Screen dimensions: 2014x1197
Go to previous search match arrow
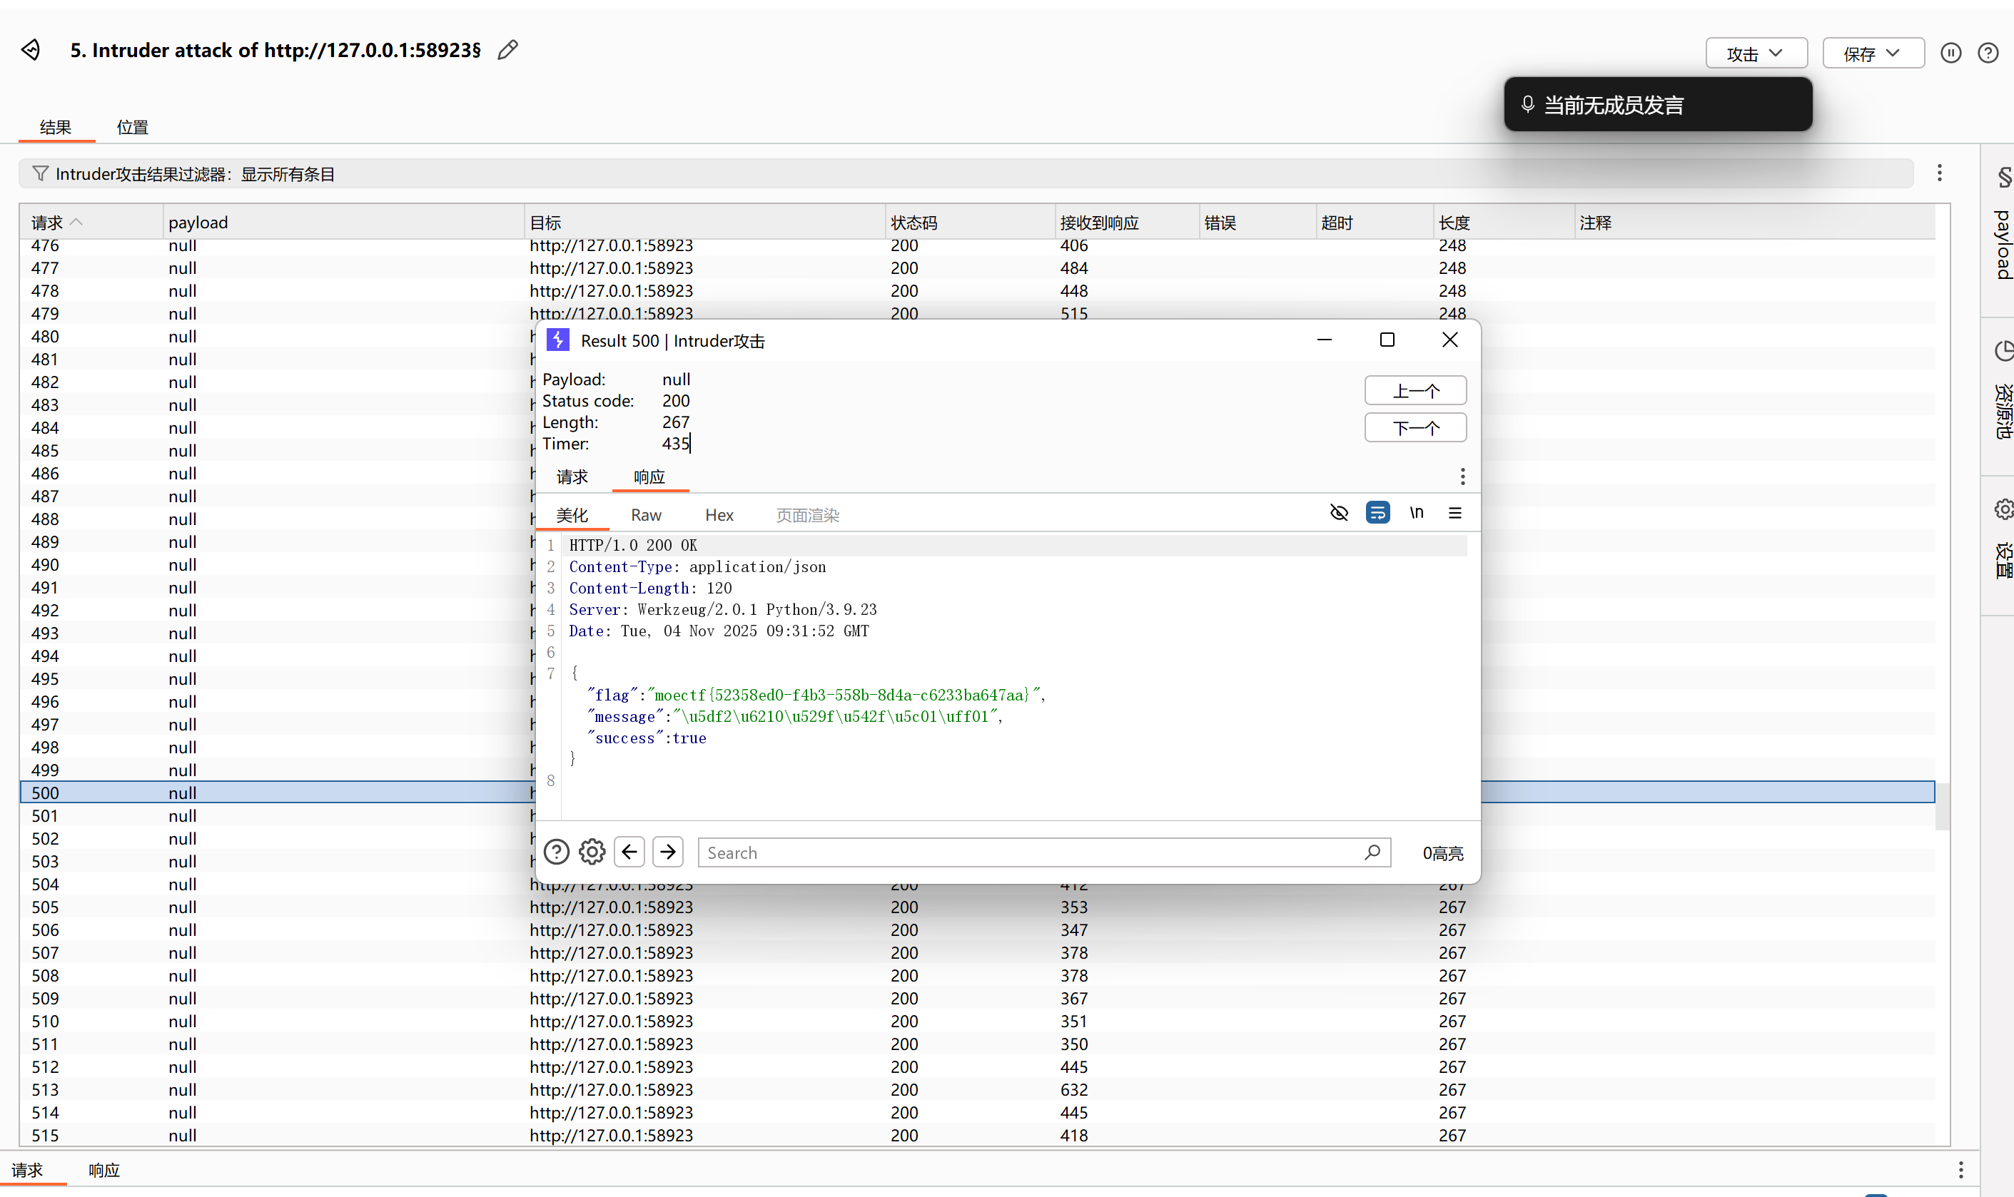pyautogui.click(x=629, y=852)
